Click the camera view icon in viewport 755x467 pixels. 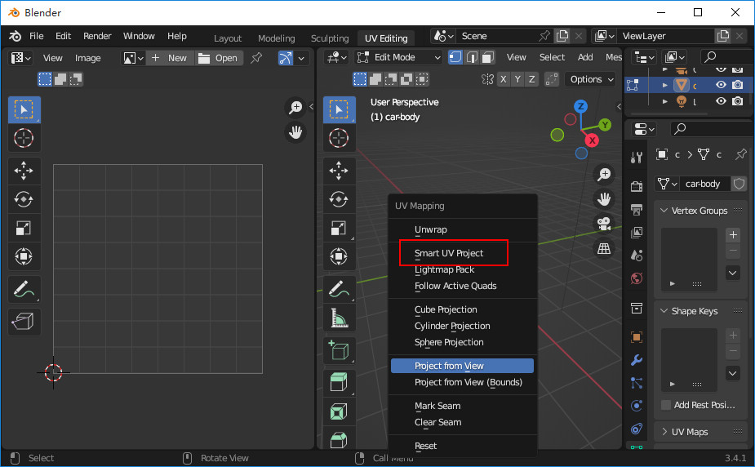(x=604, y=223)
